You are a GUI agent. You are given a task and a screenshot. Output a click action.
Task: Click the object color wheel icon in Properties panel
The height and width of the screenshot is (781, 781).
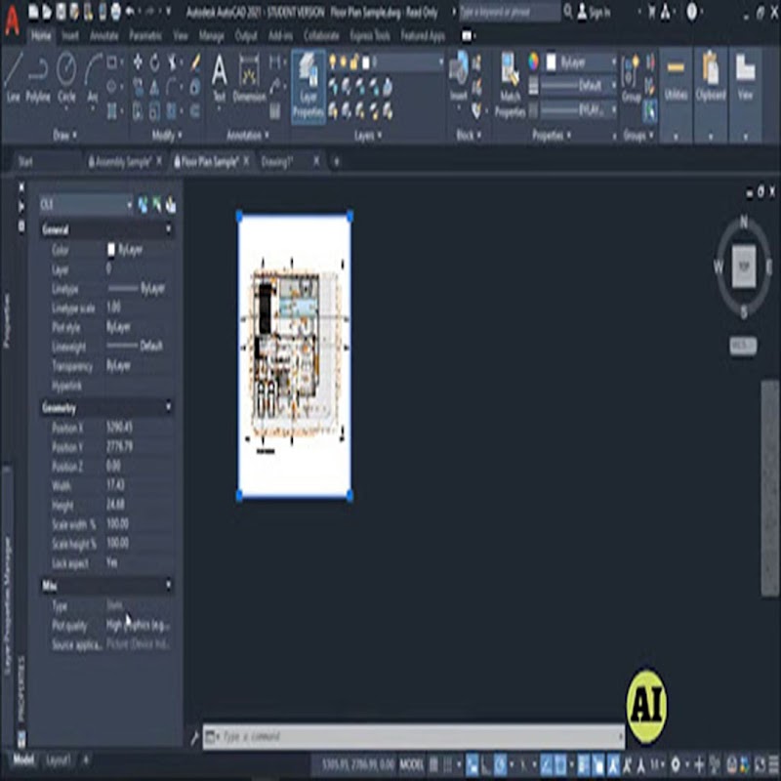[533, 62]
